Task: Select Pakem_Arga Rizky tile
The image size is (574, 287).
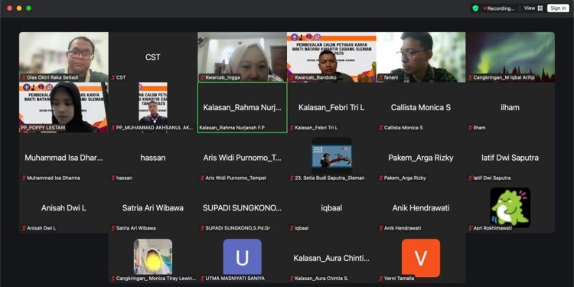Action: point(421,158)
